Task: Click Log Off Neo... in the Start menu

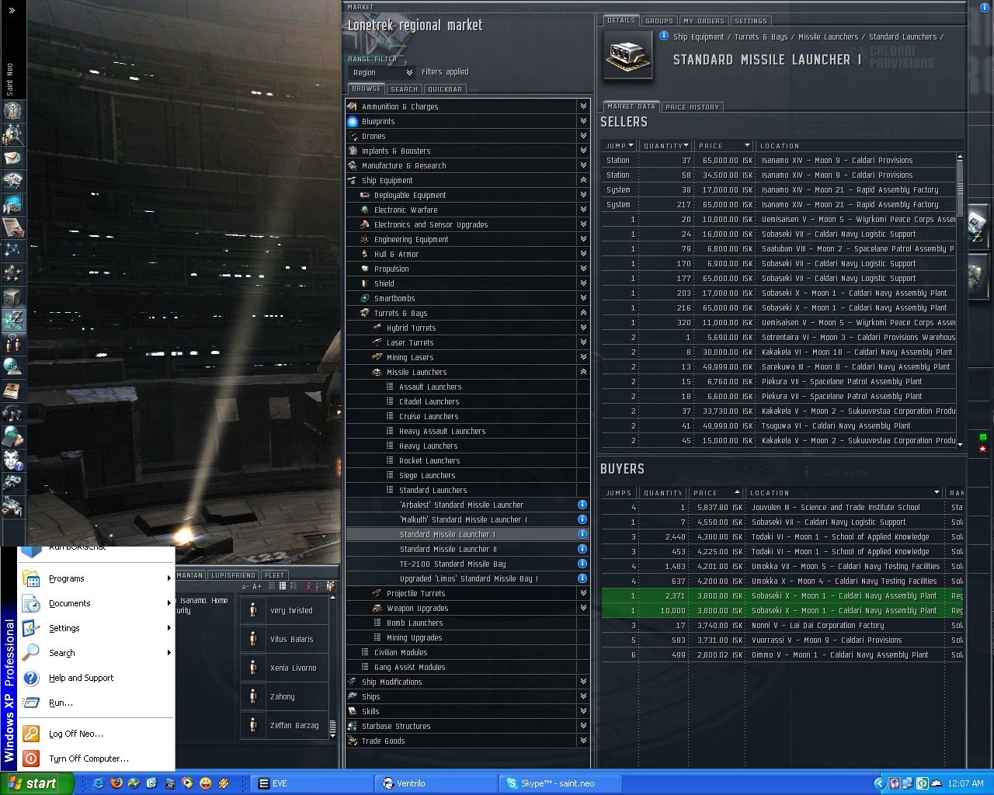Action: tap(97, 734)
